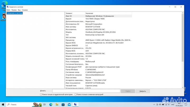The width and height of the screenshot is (190, 107).
Task: Open Microsoft Store from the taskbar
Action: 63,104
